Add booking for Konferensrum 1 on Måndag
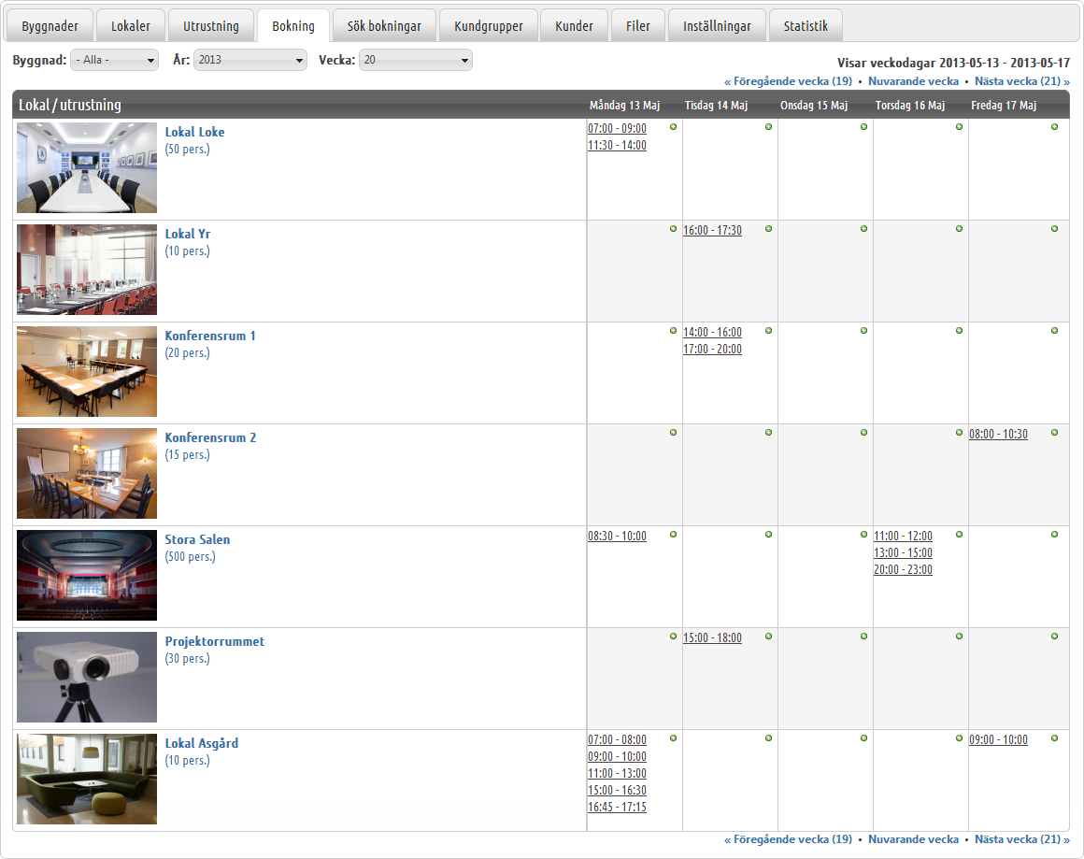Screen dimensions: 1084x859 pyautogui.click(x=674, y=331)
